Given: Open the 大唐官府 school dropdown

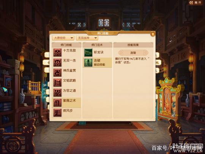Looking at the screenshot, I should (x=63, y=38).
